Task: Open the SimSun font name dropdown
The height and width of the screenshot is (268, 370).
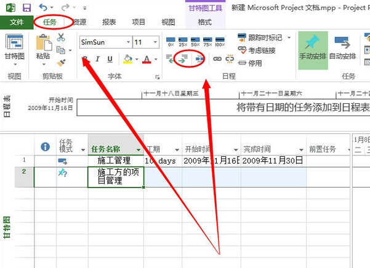Action: click(x=128, y=42)
